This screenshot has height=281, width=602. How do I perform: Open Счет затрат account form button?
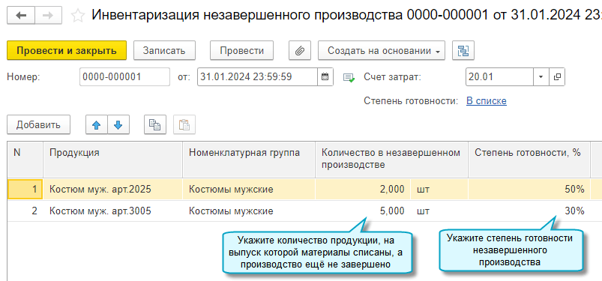(x=557, y=76)
